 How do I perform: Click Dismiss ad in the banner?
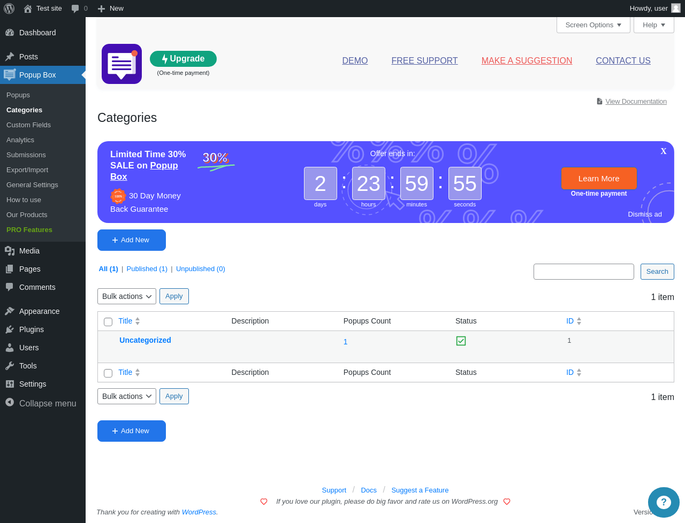(x=645, y=214)
